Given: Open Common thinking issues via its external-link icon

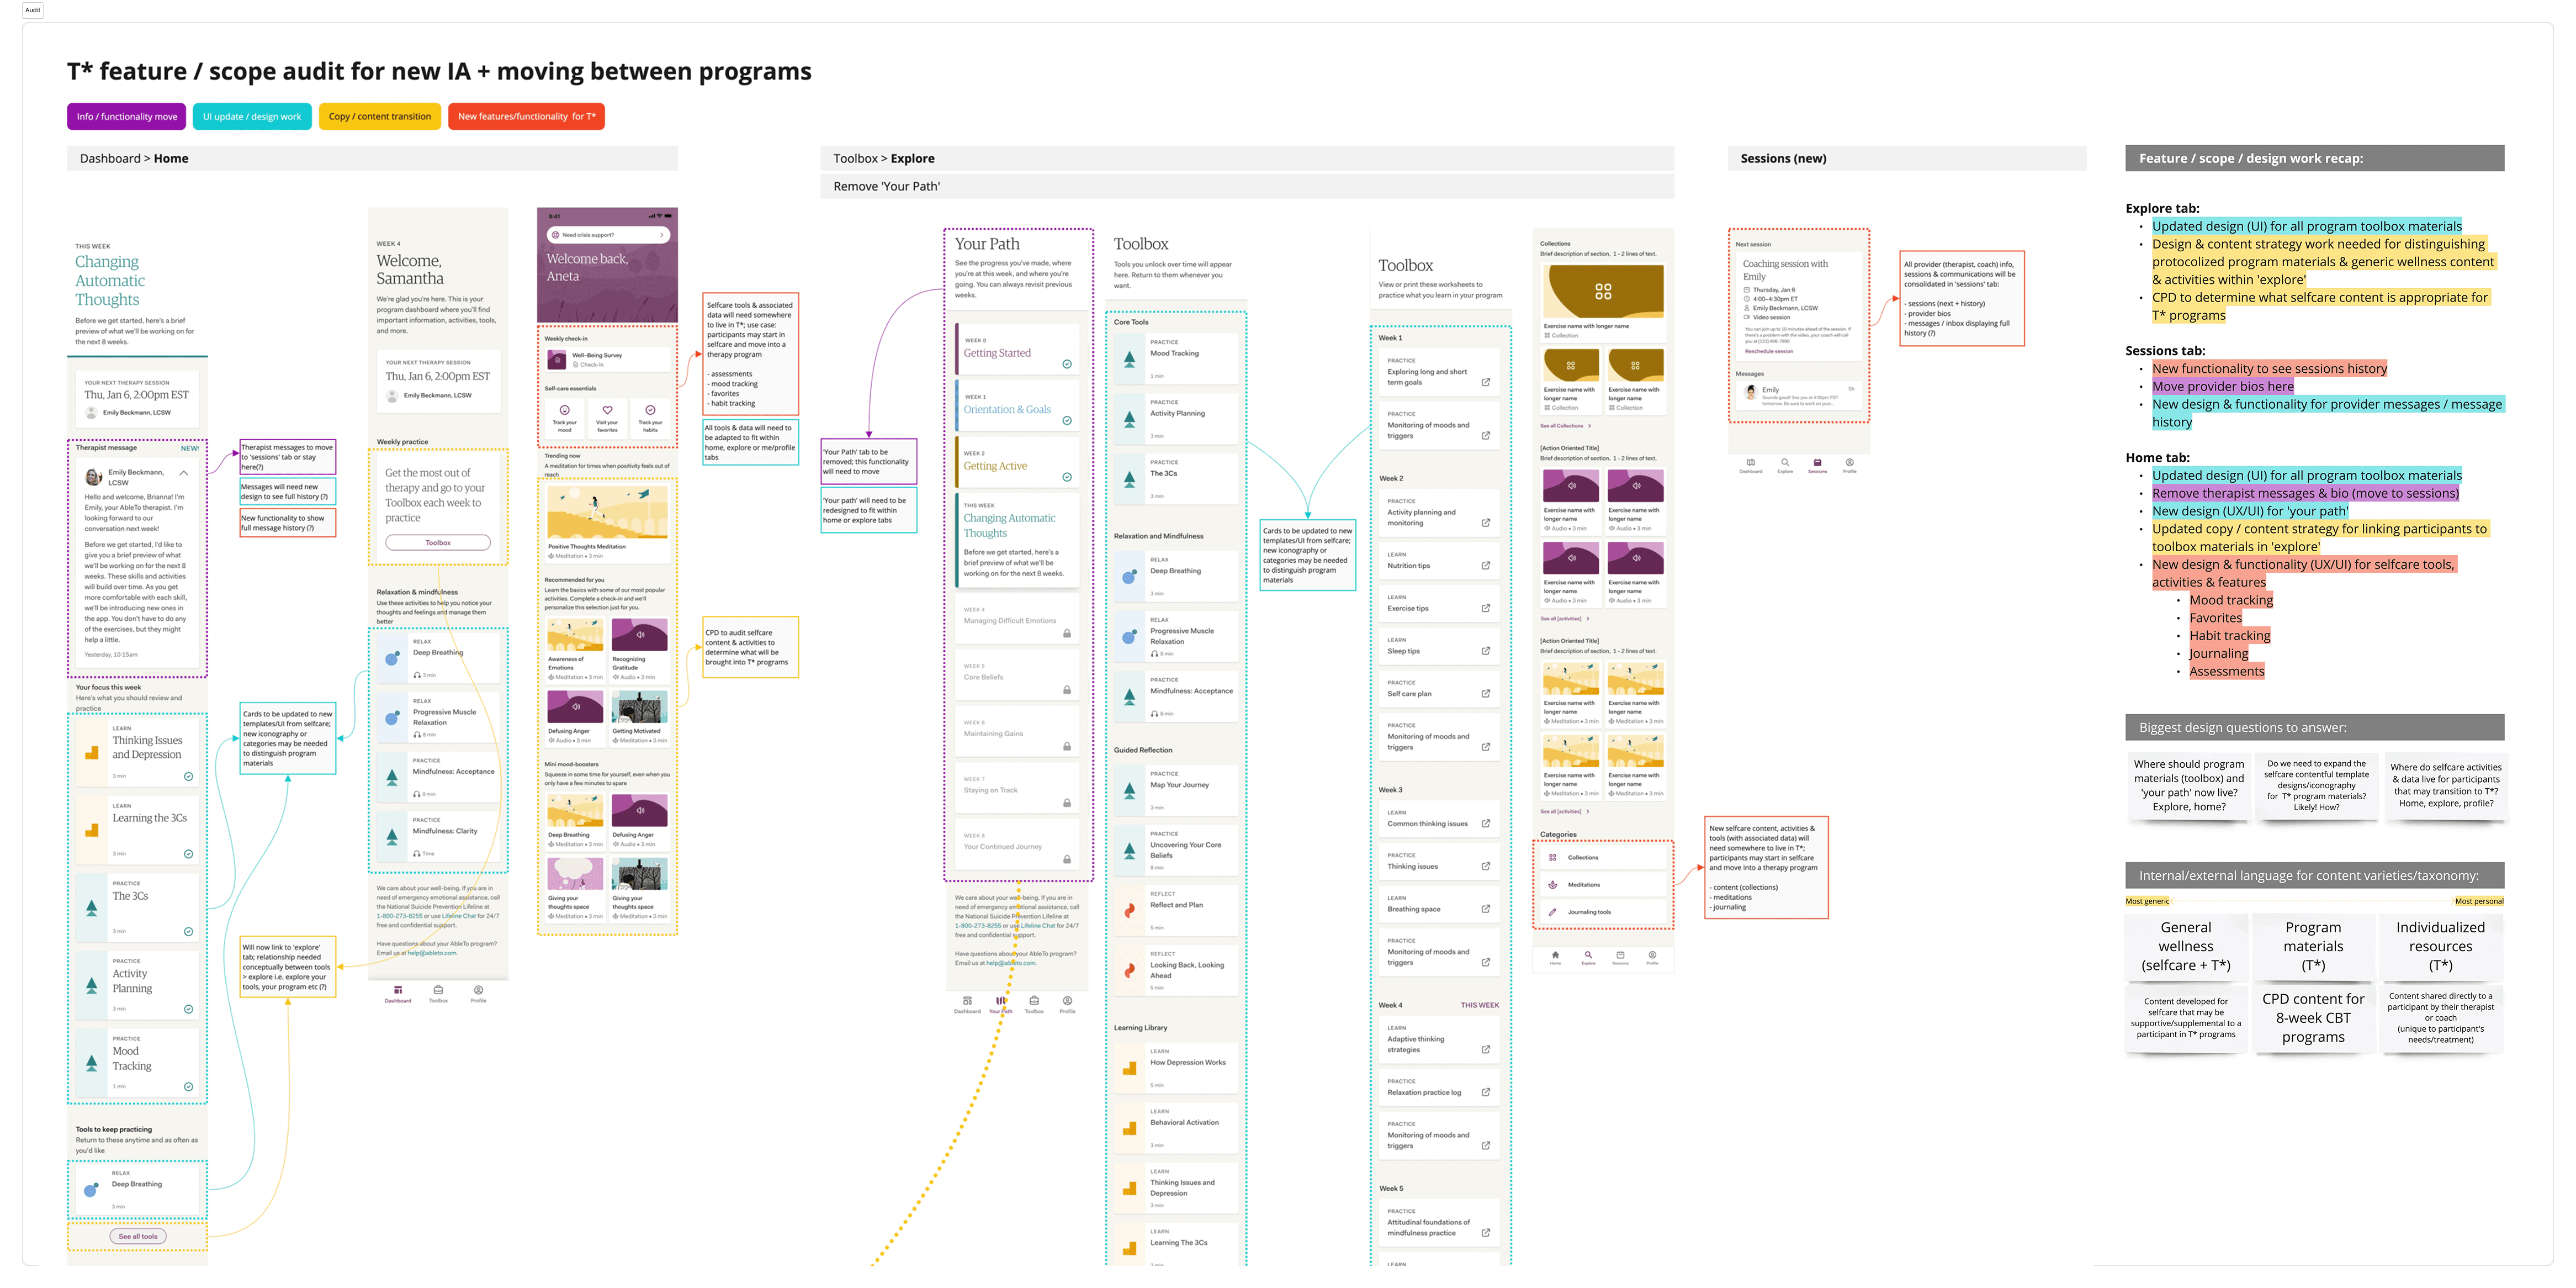Looking at the screenshot, I should 1485,824.
